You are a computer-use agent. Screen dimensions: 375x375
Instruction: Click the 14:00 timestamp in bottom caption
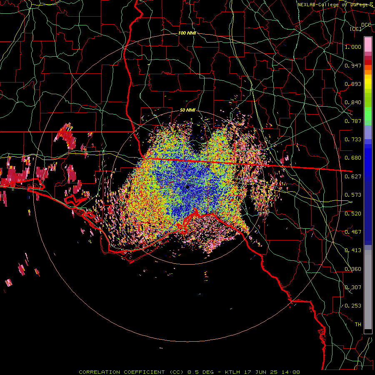(x=290, y=372)
